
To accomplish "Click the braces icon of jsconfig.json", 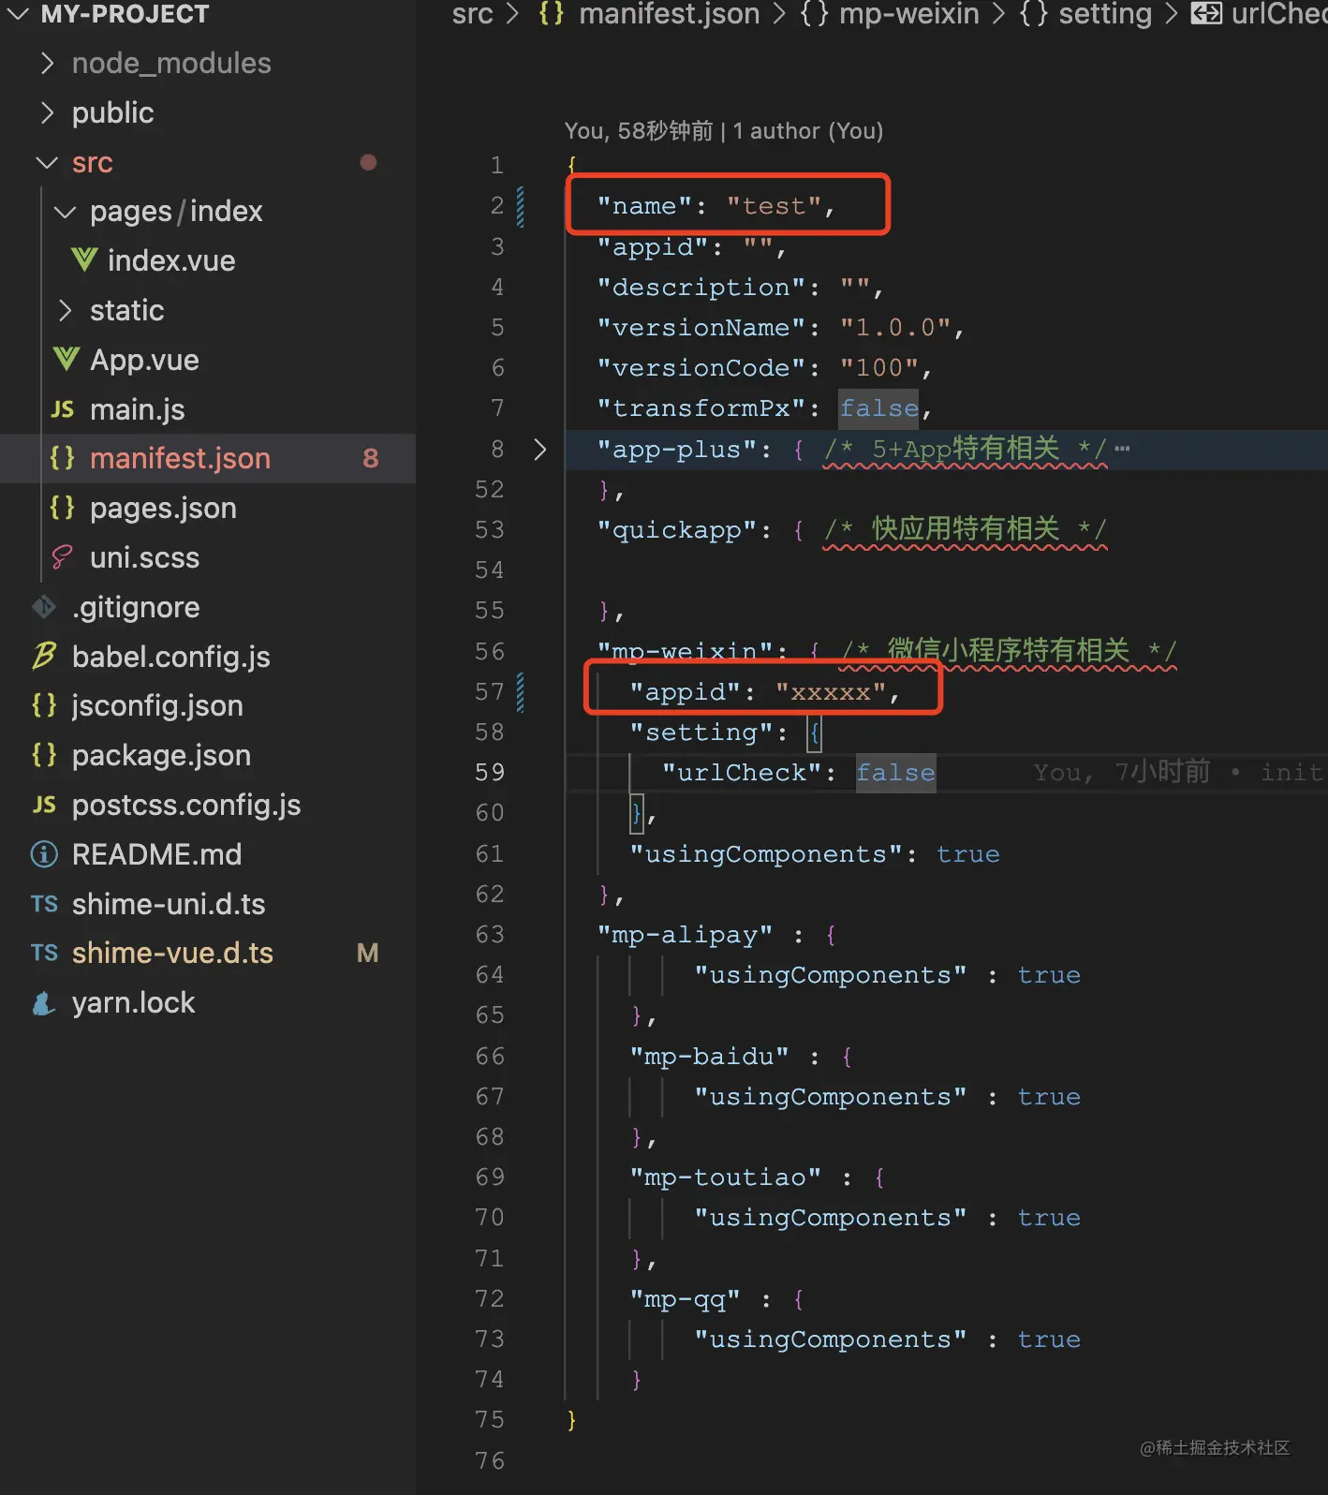I will (44, 704).
